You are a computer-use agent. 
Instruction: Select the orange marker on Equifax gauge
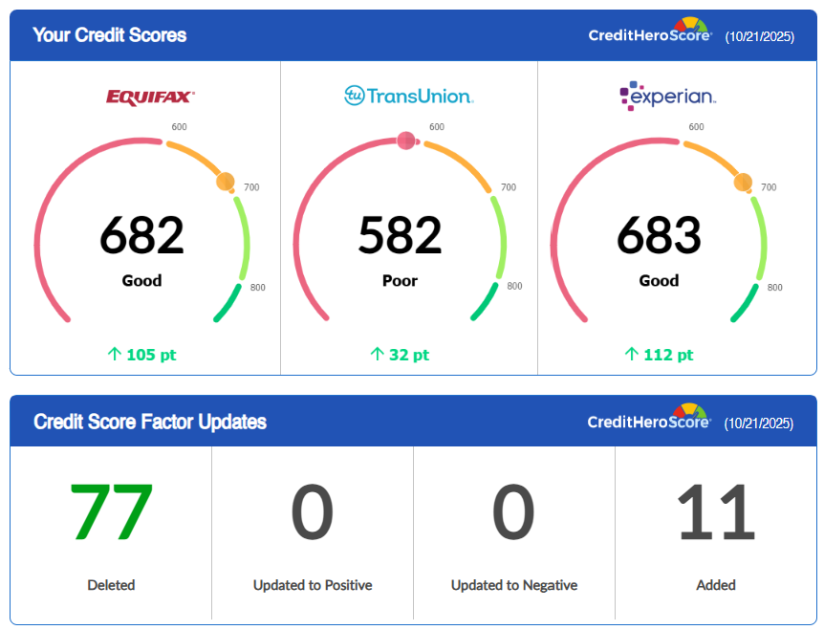[x=226, y=182]
